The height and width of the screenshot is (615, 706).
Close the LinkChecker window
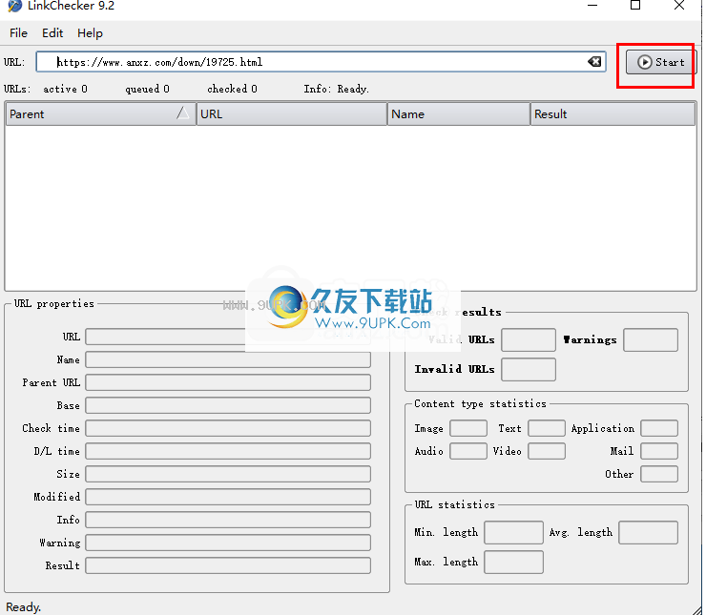point(679,6)
